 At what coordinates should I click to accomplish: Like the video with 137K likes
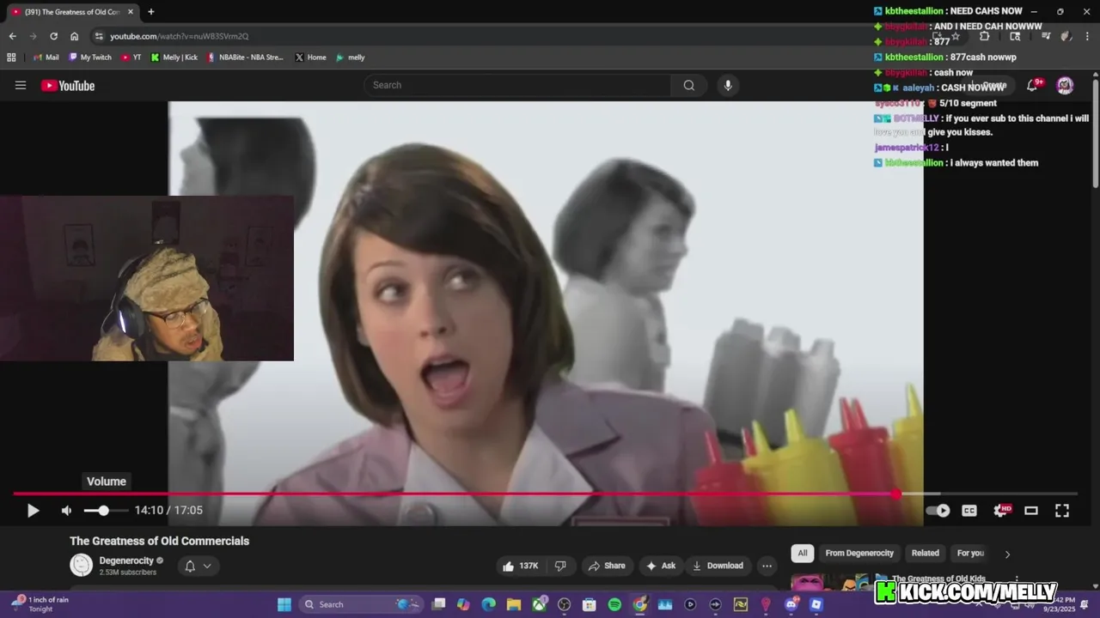pyautogui.click(x=521, y=566)
